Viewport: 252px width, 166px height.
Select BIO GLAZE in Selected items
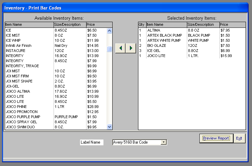pos(192,45)
